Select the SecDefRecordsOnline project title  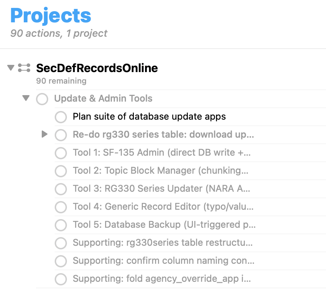pyautogui.click(x=97, y=68)
